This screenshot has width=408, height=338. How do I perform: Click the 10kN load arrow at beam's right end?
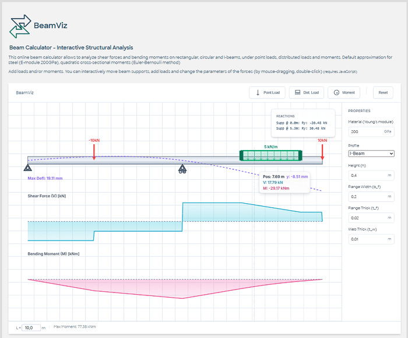322,151
